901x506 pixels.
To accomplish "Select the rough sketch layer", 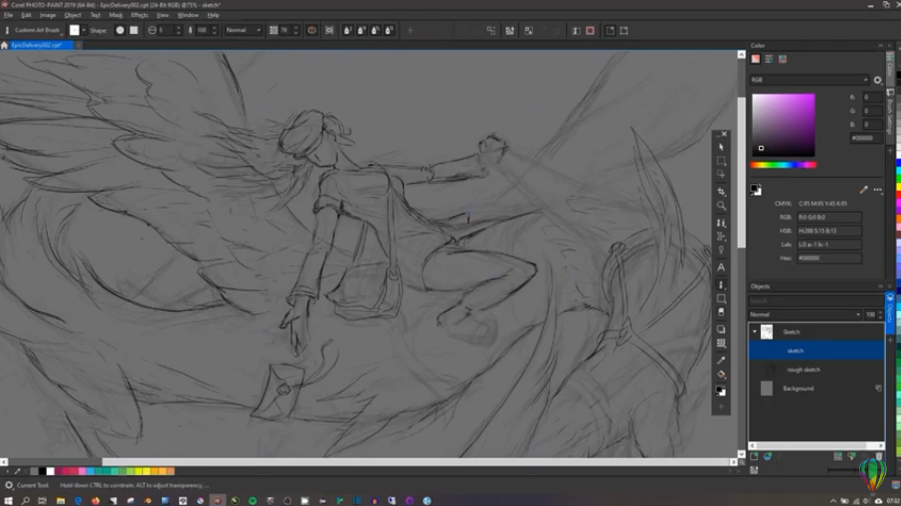I will pos(804,370).
